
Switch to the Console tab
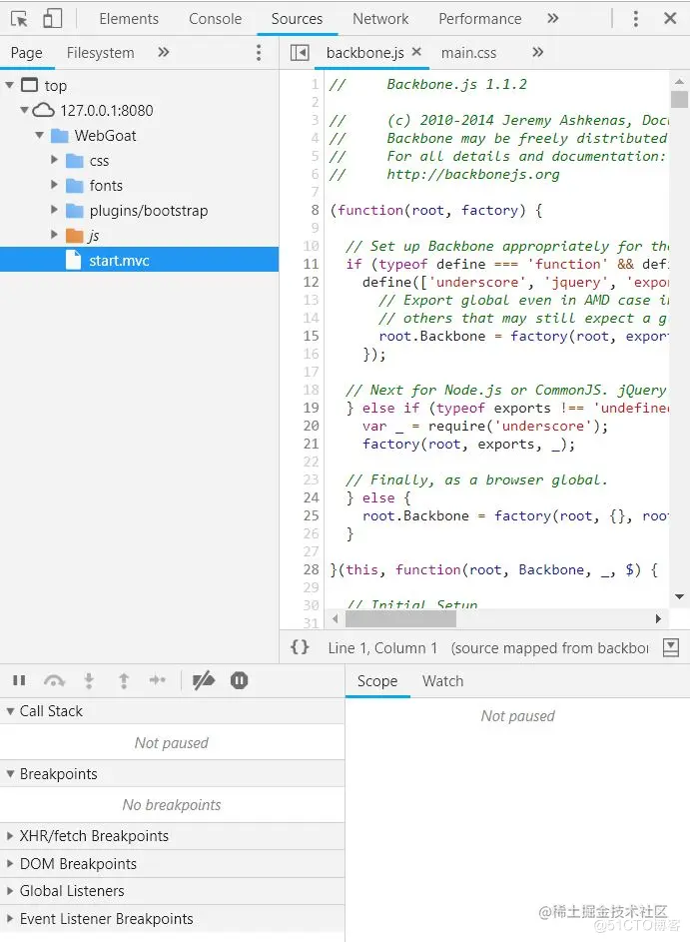(215, 19)
